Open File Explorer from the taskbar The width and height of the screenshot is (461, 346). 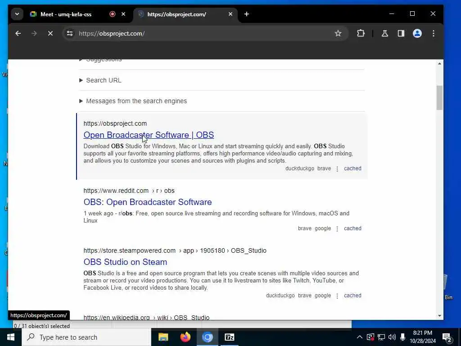click(163, 337)
